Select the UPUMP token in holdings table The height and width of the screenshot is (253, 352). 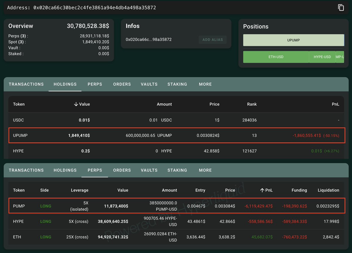[x=20, y=135]
